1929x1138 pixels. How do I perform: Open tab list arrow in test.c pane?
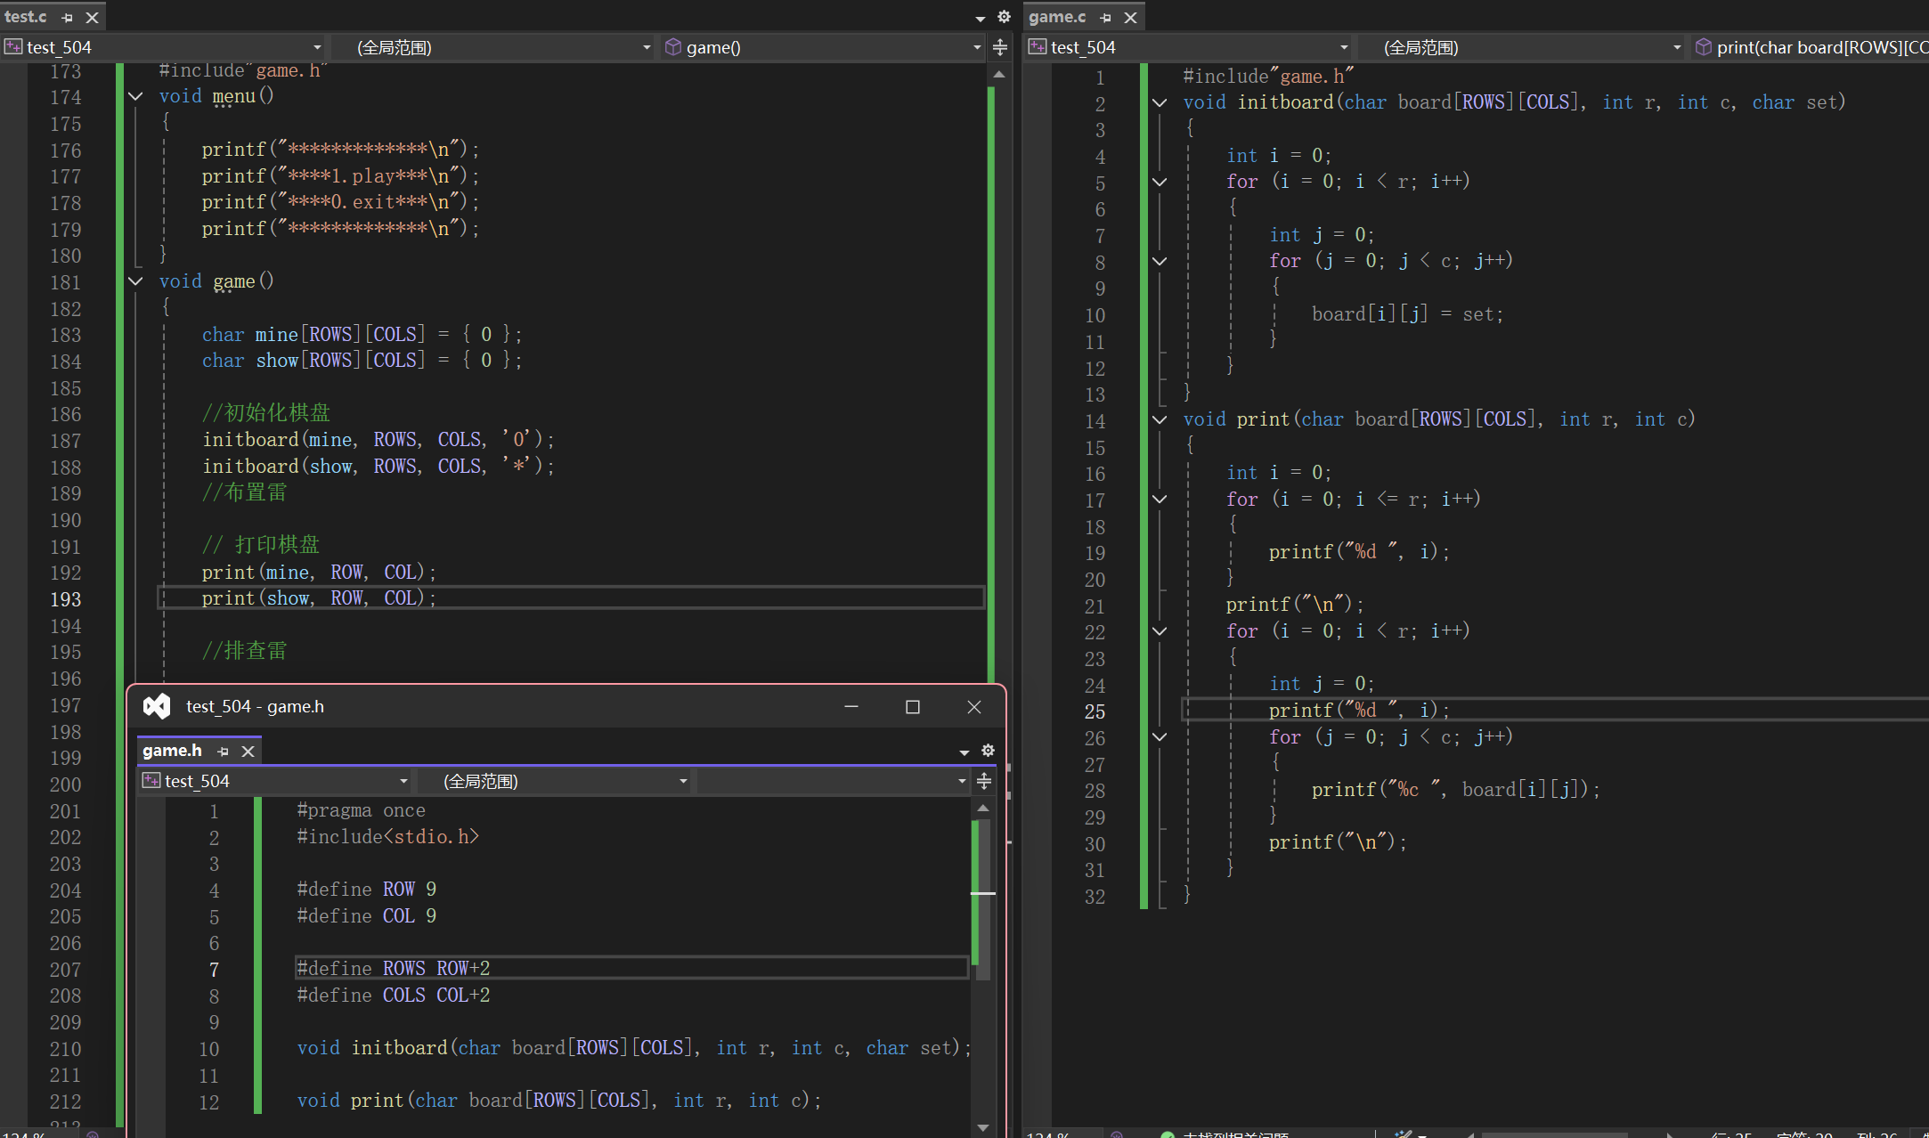980,18
